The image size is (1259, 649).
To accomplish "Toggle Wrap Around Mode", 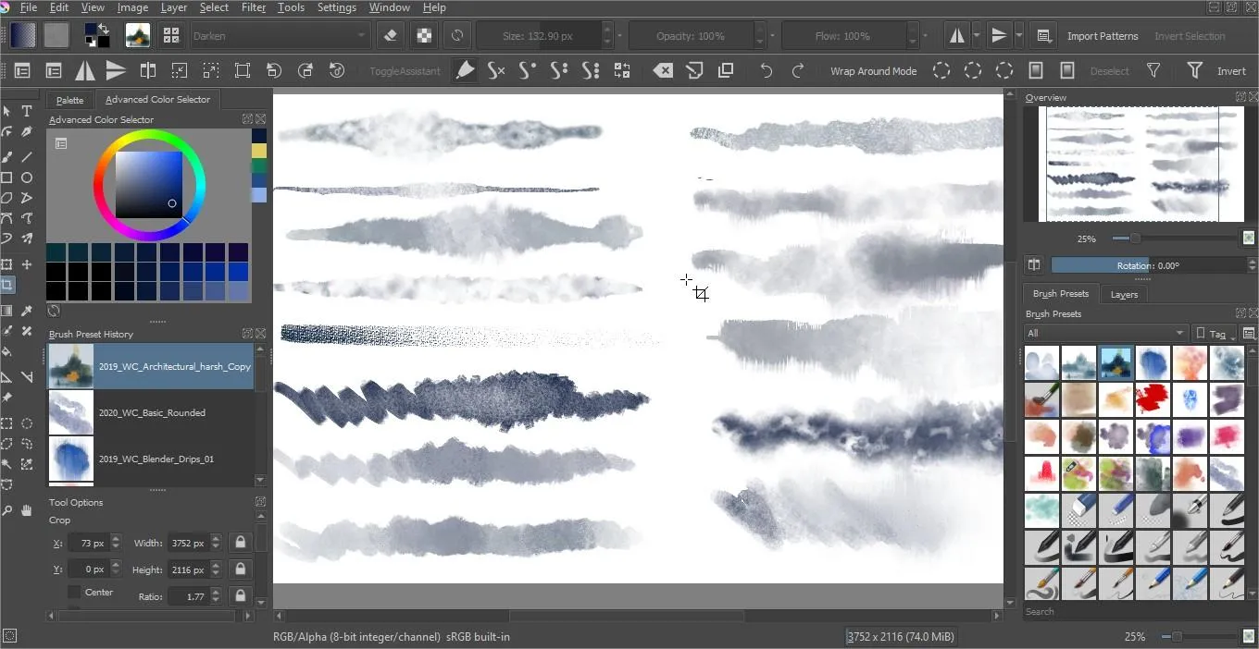I will (873, 71).
